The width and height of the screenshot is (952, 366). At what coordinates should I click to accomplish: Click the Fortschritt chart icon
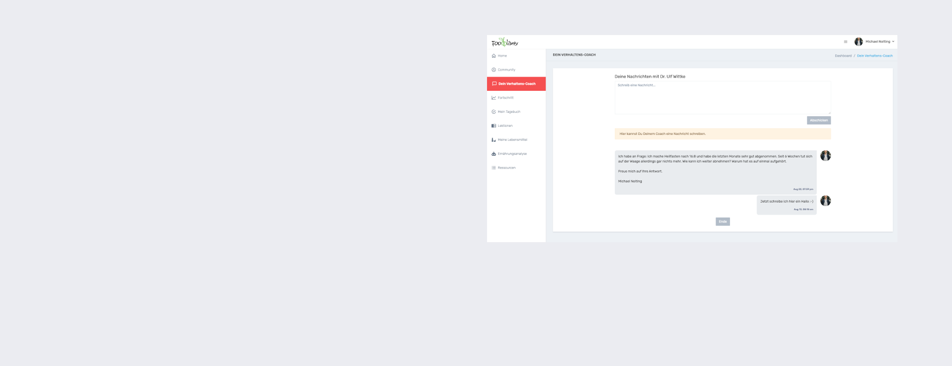pos(494,98)
